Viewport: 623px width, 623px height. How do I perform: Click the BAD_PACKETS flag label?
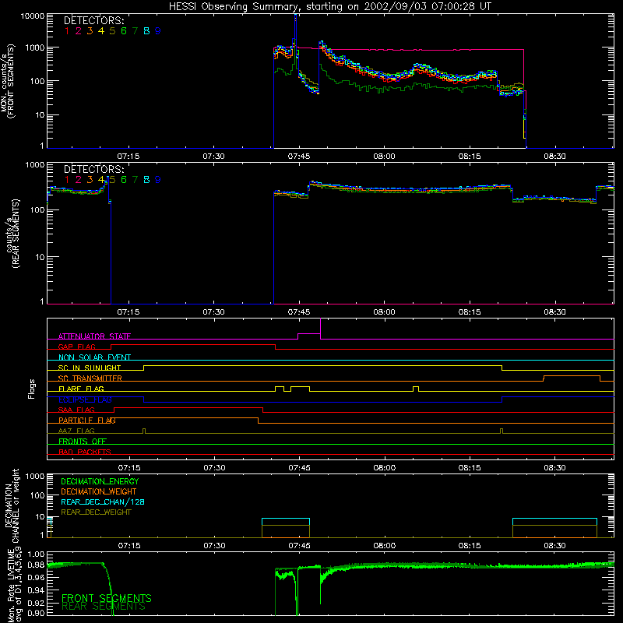pos(85,452)
